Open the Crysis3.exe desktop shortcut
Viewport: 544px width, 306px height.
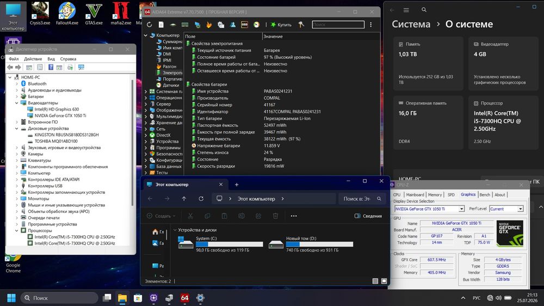click(40, 14)
